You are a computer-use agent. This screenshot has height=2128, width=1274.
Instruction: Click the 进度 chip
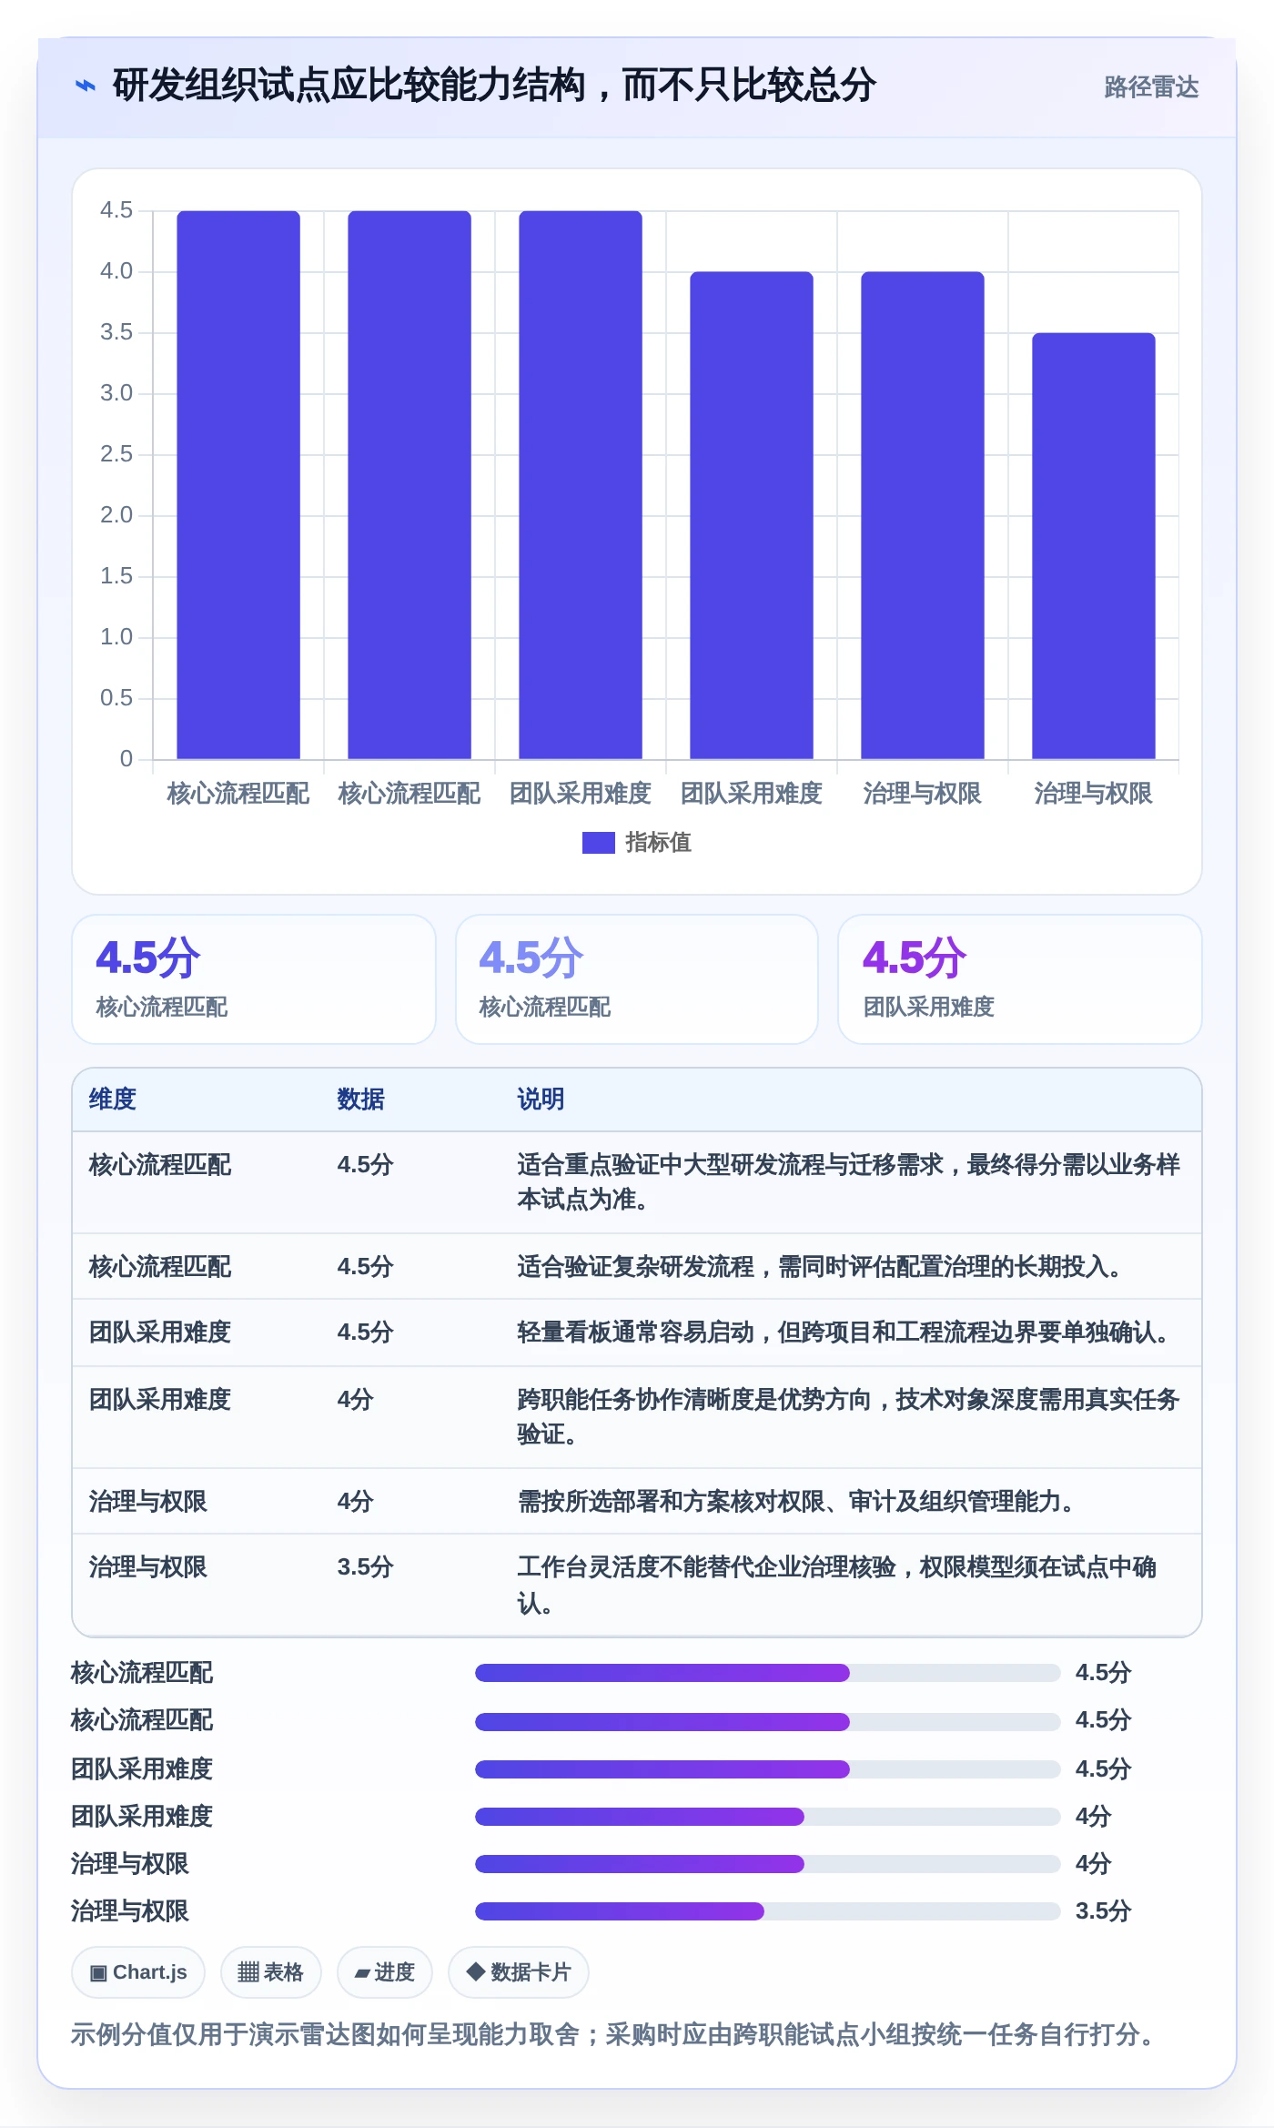click(x=384, y=1972)
